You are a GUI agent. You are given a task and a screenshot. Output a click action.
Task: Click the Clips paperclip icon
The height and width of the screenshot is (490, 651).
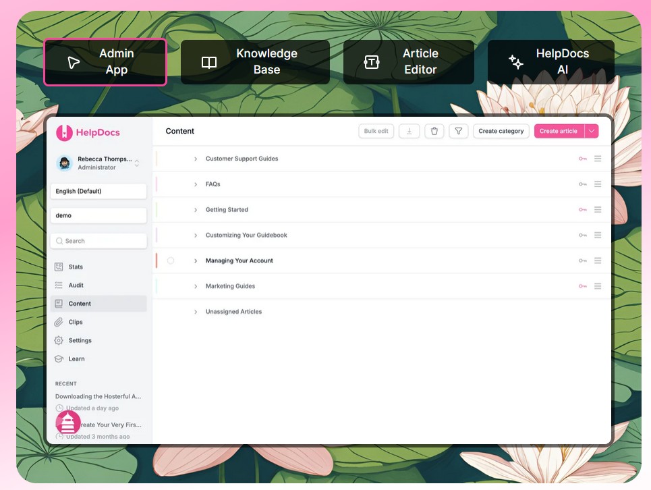pyautogui.click(x=59, y=322)
